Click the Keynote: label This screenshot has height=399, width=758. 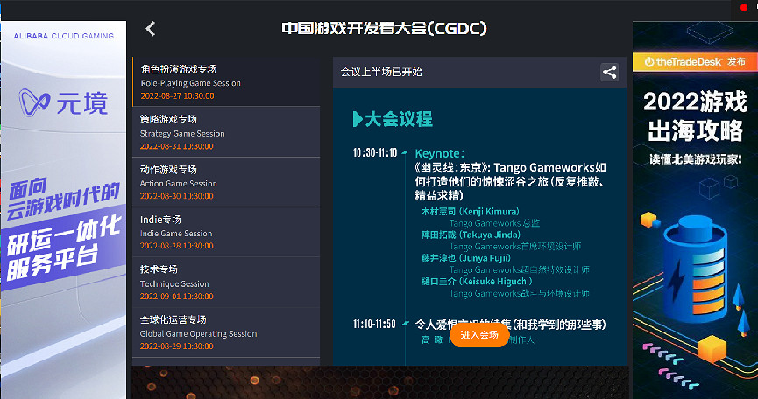(x=440, y=153)
